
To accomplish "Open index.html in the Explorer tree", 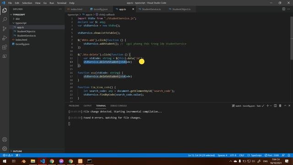I will [x=37, y=40].
